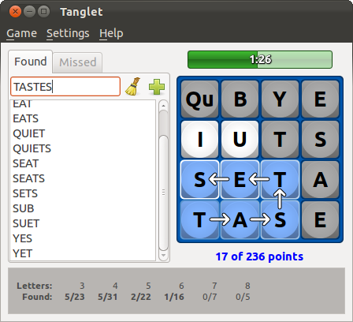This screenshot has width=353, height=322.
Task: Select the B letter tile
Action: coord(240,99)
